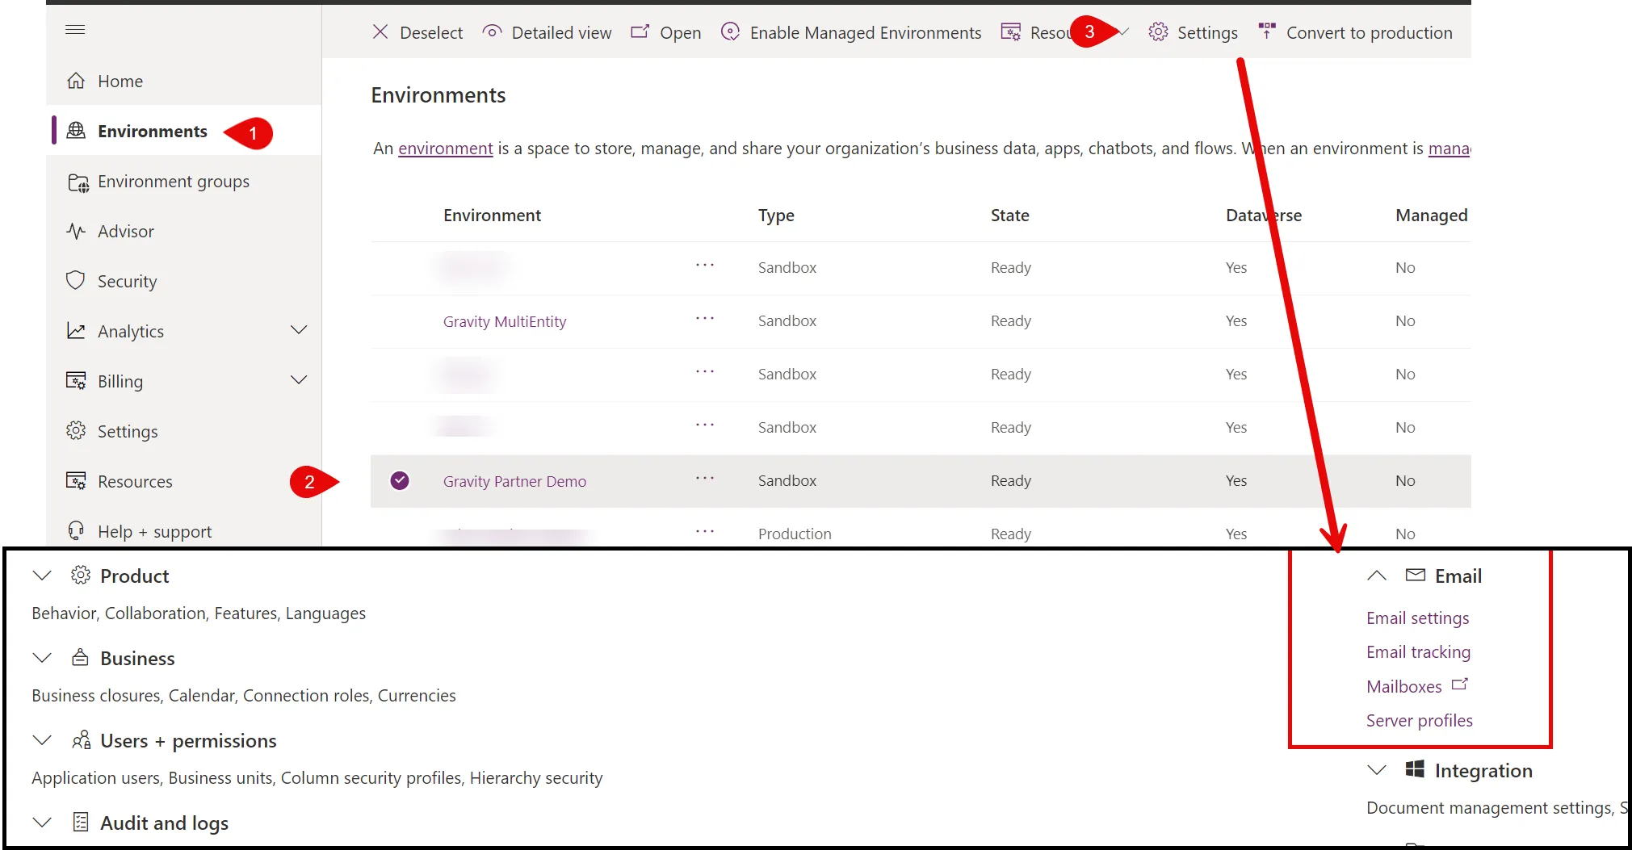The image size is (1632, 850).
Task: Click the Resources icon in sidebar
Action: click(x=76, y=481)
